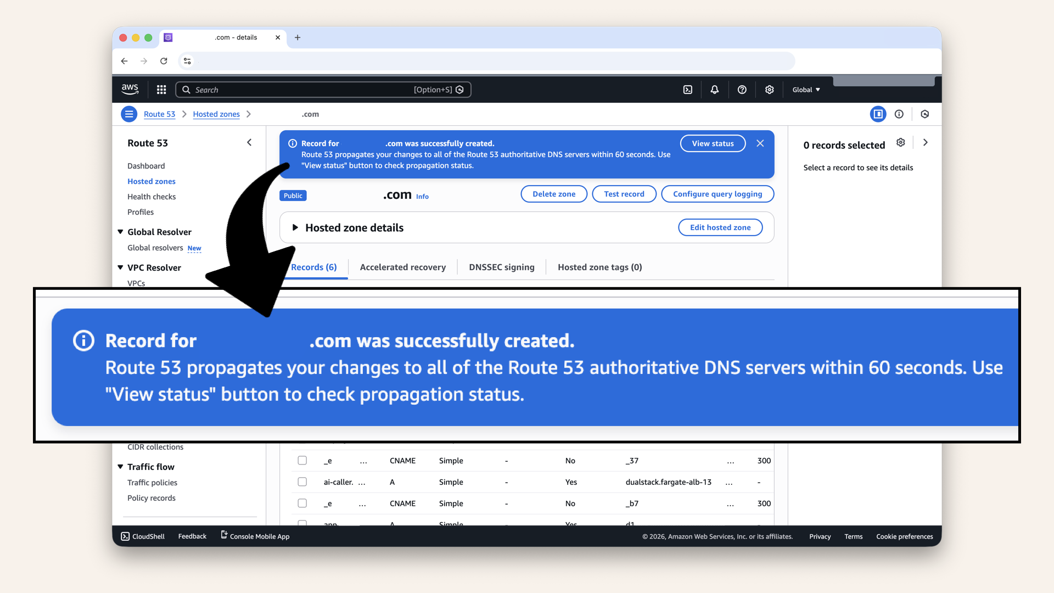The height and width of the screenshot is (593, 1054).
Task: Open notifications bell
Action: 714,89
